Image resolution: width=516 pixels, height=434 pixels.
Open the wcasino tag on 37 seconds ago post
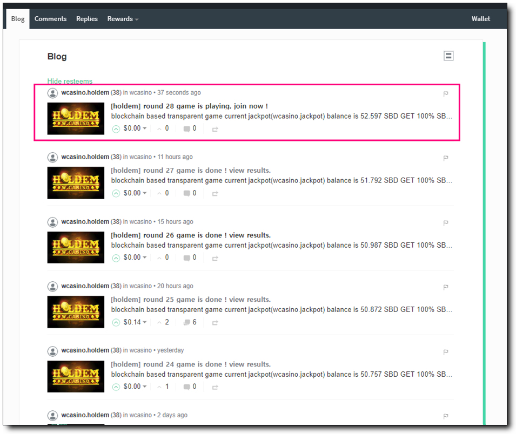click(x=140, y=93)
